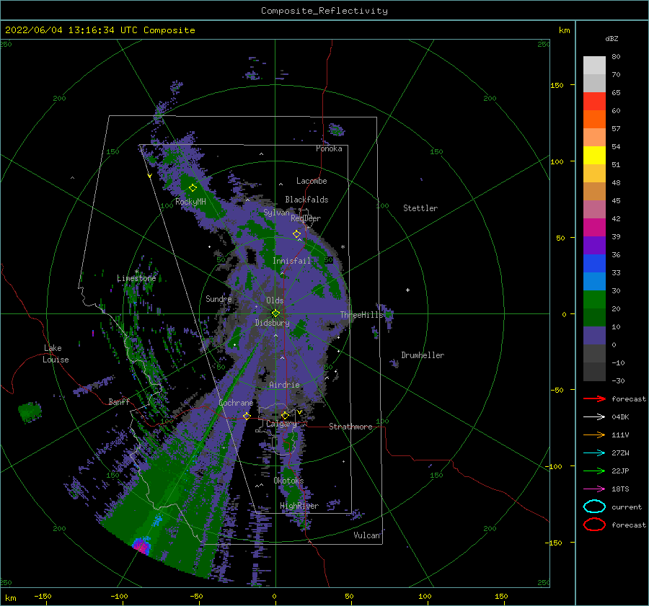
Task: Click the Olds city label
Action: (275, 300)
